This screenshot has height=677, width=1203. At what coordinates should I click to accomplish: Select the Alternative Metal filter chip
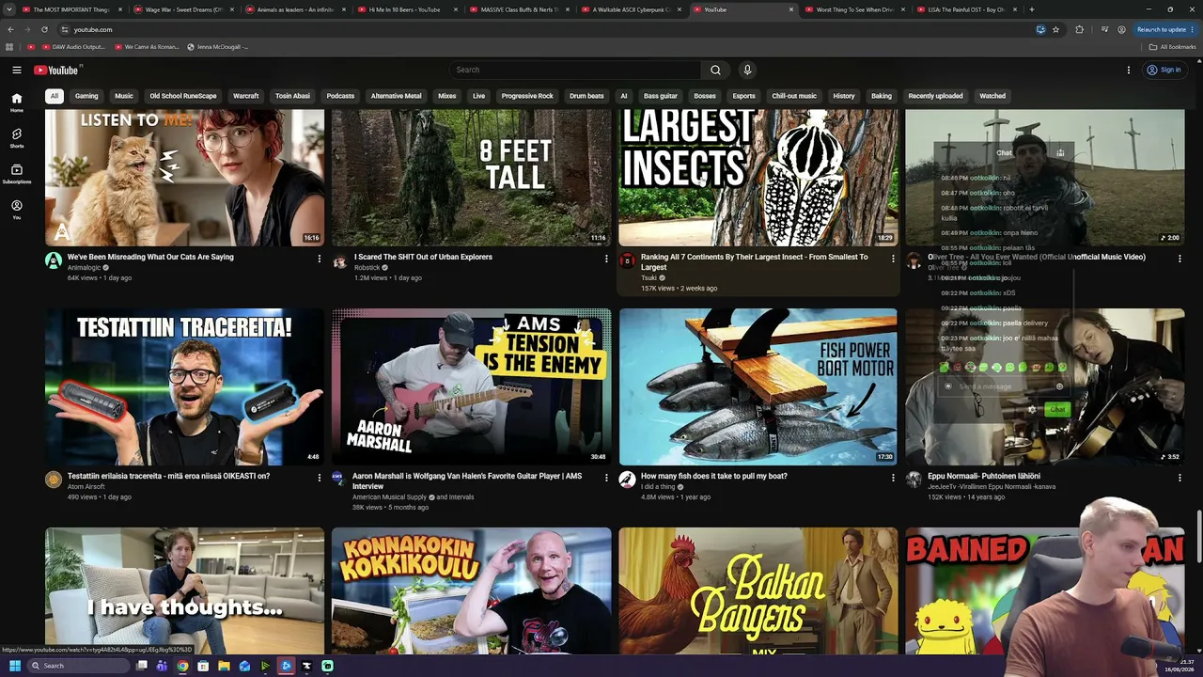pyautogui.click(x=396, y=96)
